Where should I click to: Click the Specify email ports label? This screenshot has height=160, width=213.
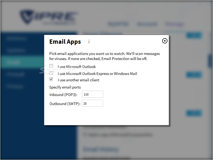tap(65, 87)
